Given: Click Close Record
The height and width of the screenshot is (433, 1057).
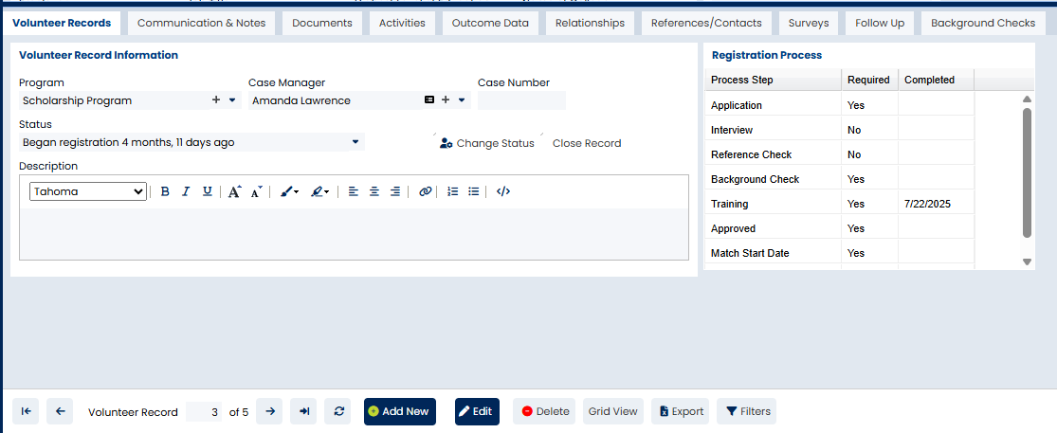Looking at the screenshot, I should (587, 143).
